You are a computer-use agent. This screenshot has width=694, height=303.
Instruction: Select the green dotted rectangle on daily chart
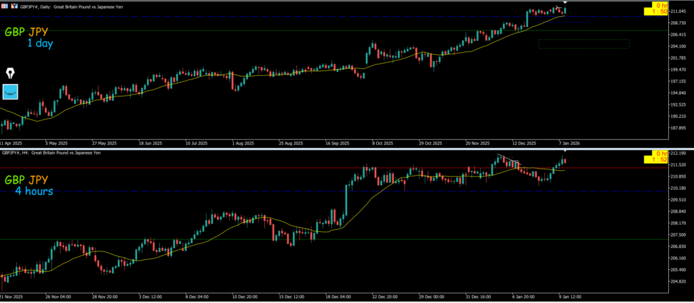tap(584, 43)
